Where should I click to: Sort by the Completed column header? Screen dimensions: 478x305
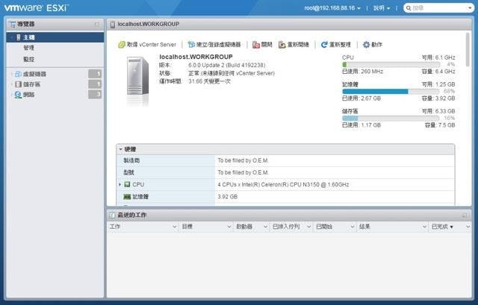pyautogui.click(x=440, y=227)
